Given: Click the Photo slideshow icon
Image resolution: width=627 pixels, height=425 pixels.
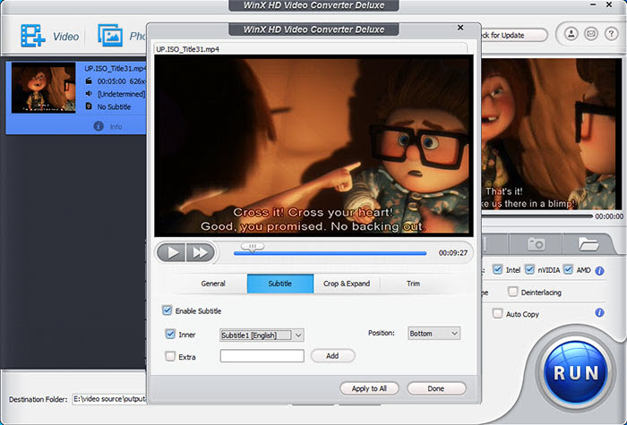Looking at the screenshot, I should coord(110,36).
